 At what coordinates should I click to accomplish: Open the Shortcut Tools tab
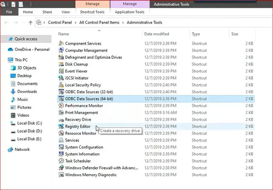click(x=92, y=12)
